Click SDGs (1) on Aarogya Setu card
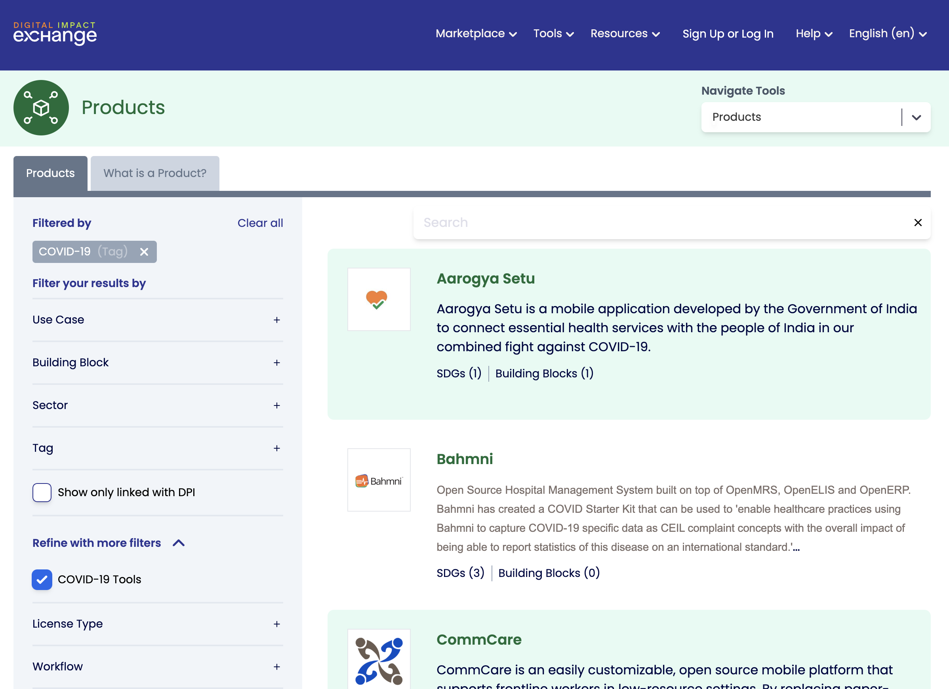 (459, 373)
